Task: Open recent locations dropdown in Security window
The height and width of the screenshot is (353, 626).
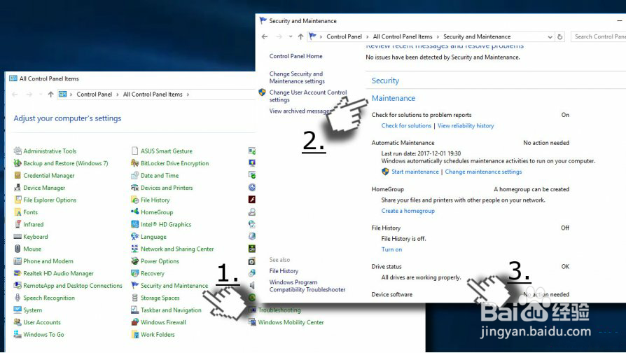Action: 291,36
